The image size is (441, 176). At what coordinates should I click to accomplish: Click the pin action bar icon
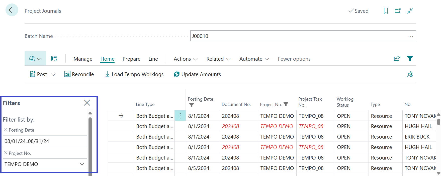(410, 74)
